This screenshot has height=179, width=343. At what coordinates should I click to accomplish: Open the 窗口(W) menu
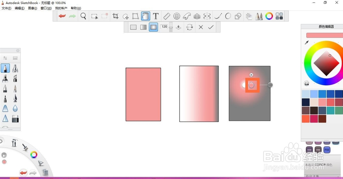pos(46,8)
